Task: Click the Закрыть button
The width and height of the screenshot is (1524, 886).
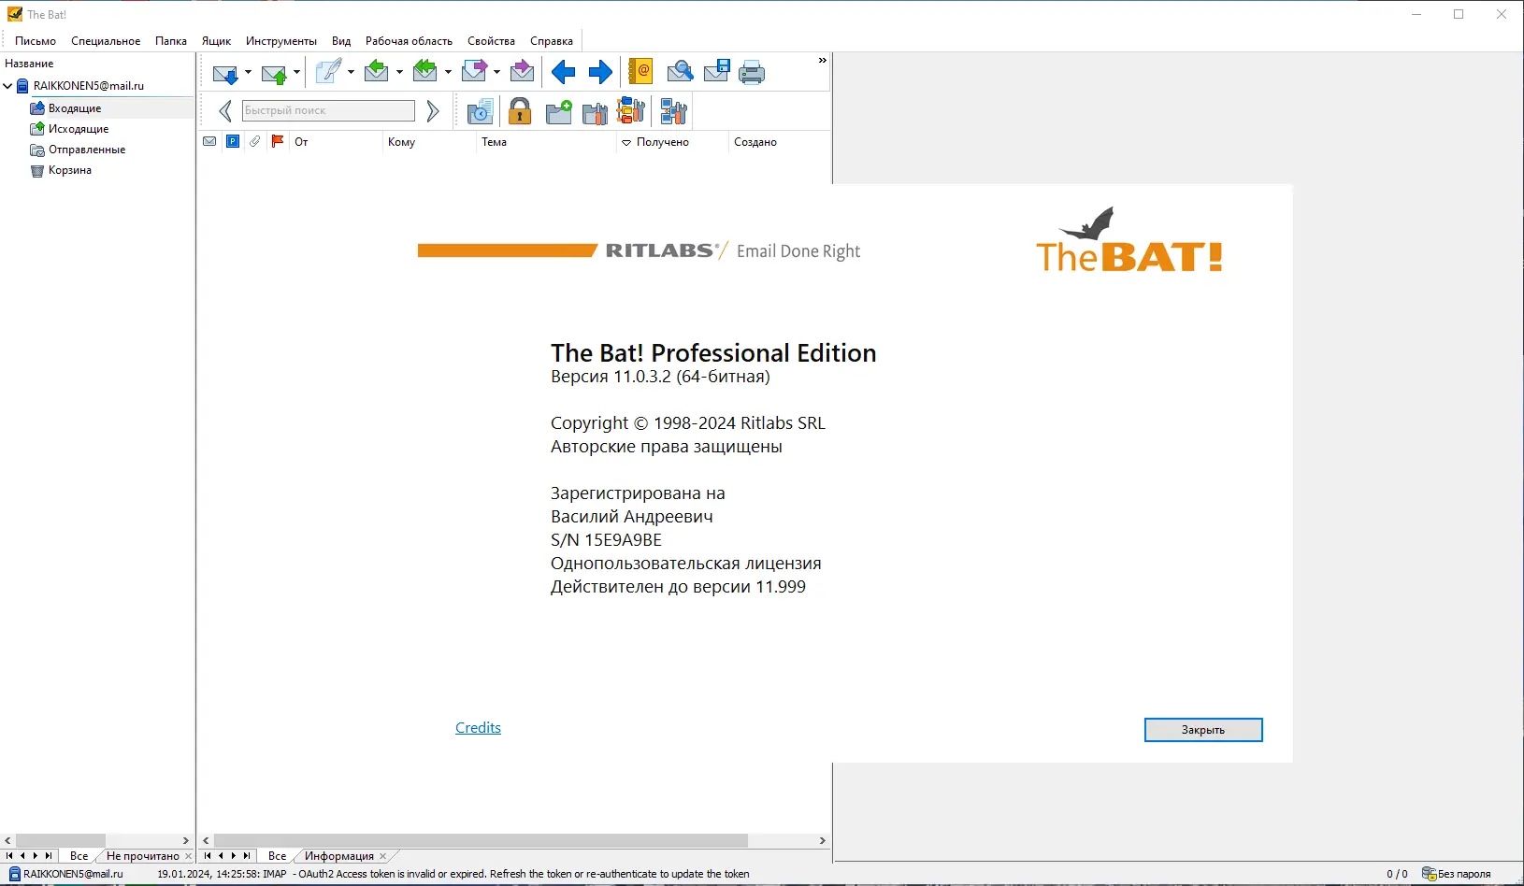Action: pos(1203,730)
